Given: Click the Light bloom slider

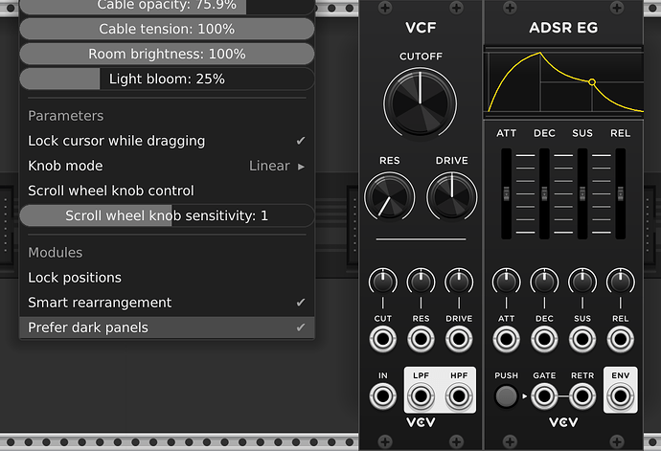Looking at the screenshot, I should [x=167, y=79].
